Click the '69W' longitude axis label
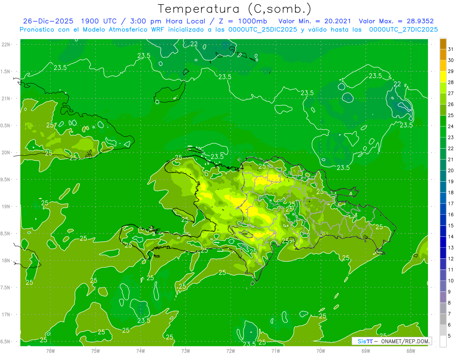 pos(365,351)
